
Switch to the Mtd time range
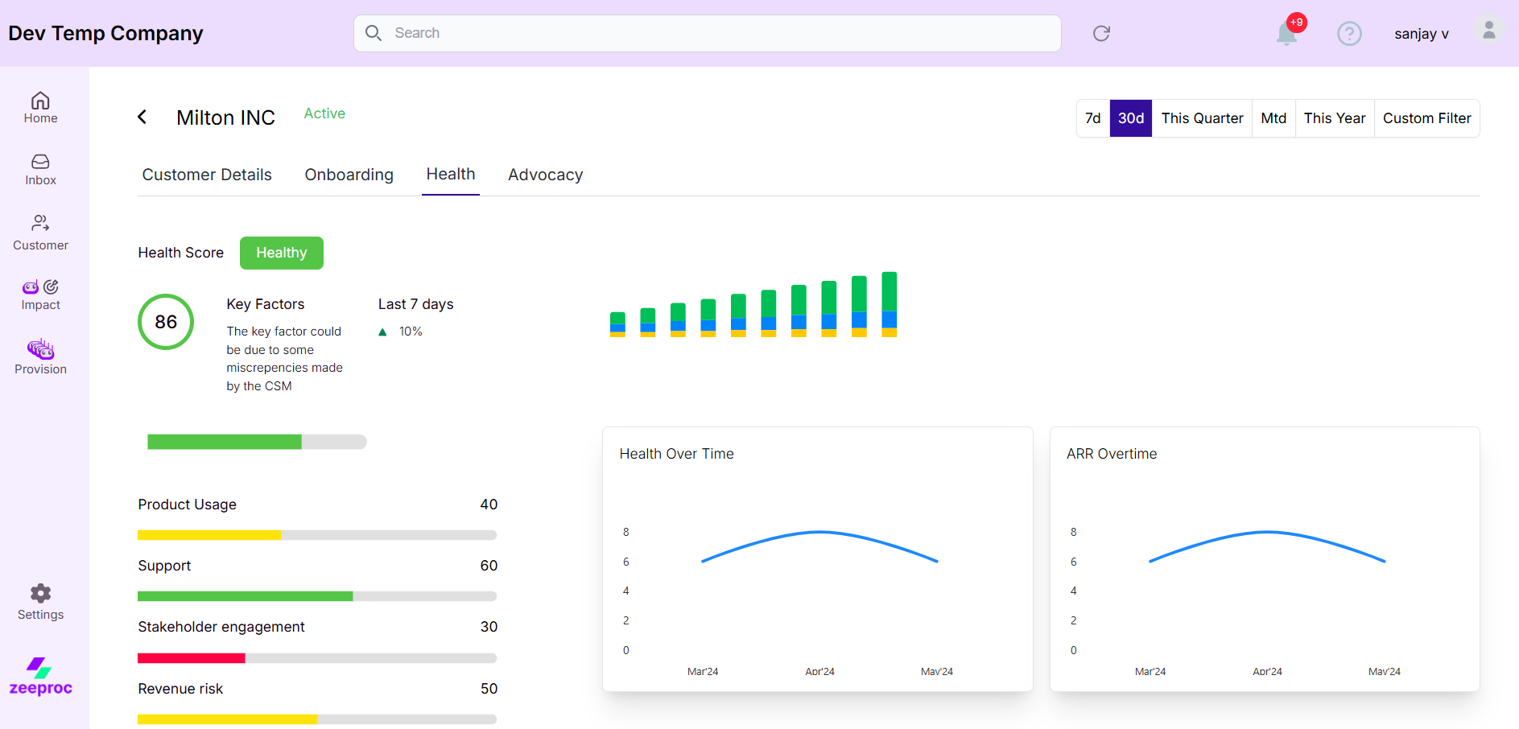coord(1273,118)
